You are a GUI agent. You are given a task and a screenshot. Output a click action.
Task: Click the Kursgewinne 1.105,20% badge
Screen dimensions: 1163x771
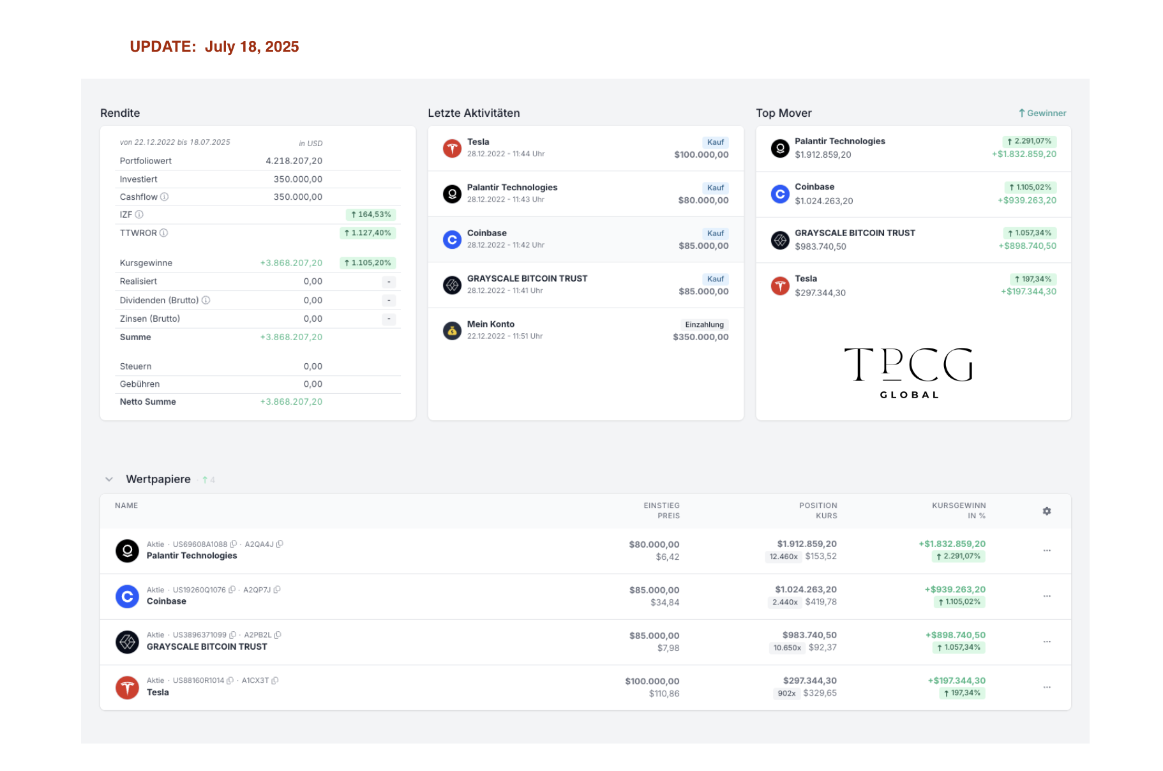pyautogui.click(x=368, y=263)
